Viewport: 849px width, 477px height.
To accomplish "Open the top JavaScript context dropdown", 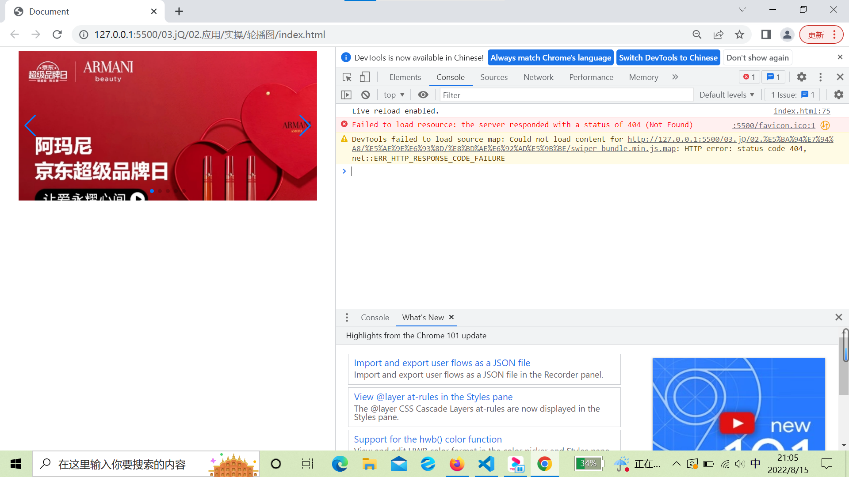I will pos(394,95).
